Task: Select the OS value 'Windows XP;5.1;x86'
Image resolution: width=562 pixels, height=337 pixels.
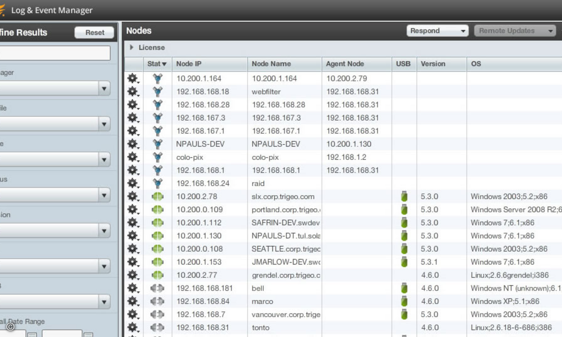Action: pos(505,301)
